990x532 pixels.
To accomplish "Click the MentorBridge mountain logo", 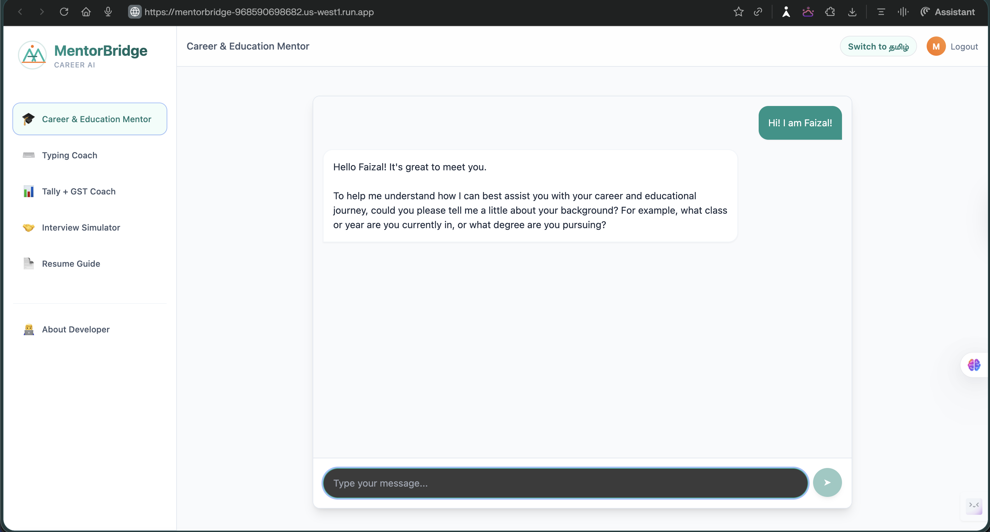I will click(32, 55).
